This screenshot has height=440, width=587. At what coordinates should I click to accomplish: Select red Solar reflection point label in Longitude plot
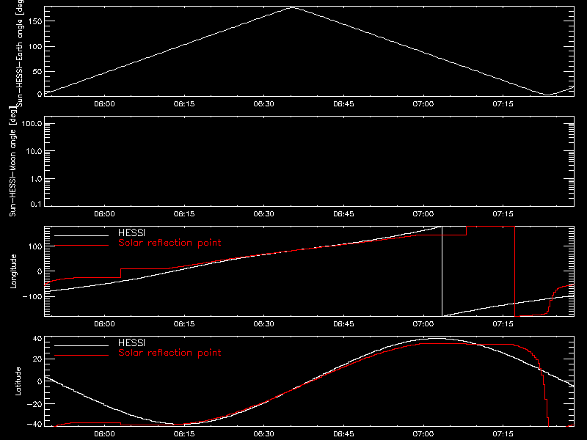coord(169,243)
